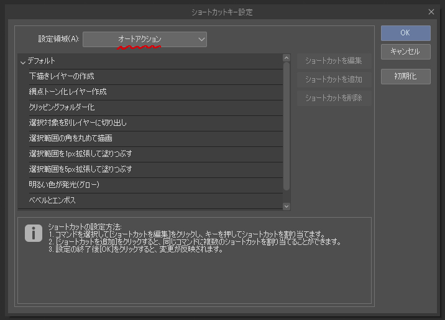Image resolution: width=445 pixels, height=320 pixels.
Task: Open the 設定領域 dropdown showing オートアクション
Action: (145, 39)
